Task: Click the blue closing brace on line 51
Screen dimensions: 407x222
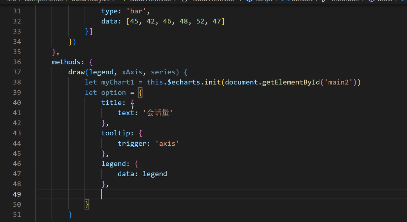Action: 70,215
